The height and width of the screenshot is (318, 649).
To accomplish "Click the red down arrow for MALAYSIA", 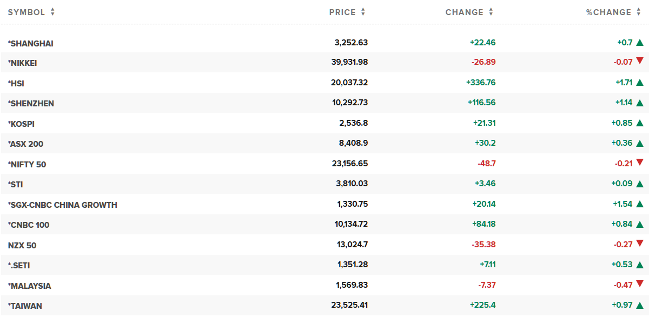I will (640, 284).
